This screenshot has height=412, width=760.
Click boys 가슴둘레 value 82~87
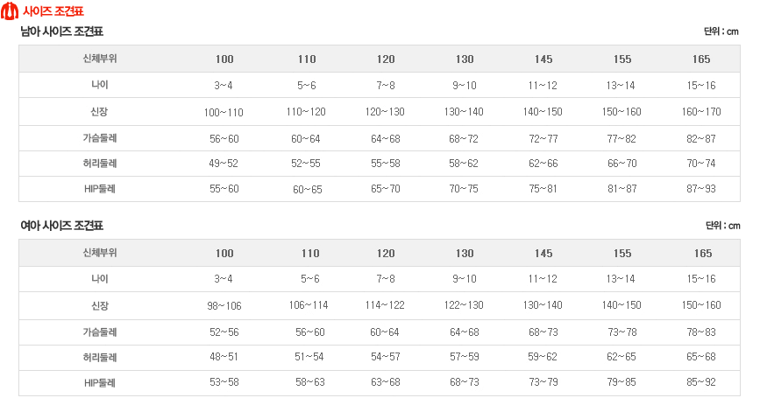point(701,139)
